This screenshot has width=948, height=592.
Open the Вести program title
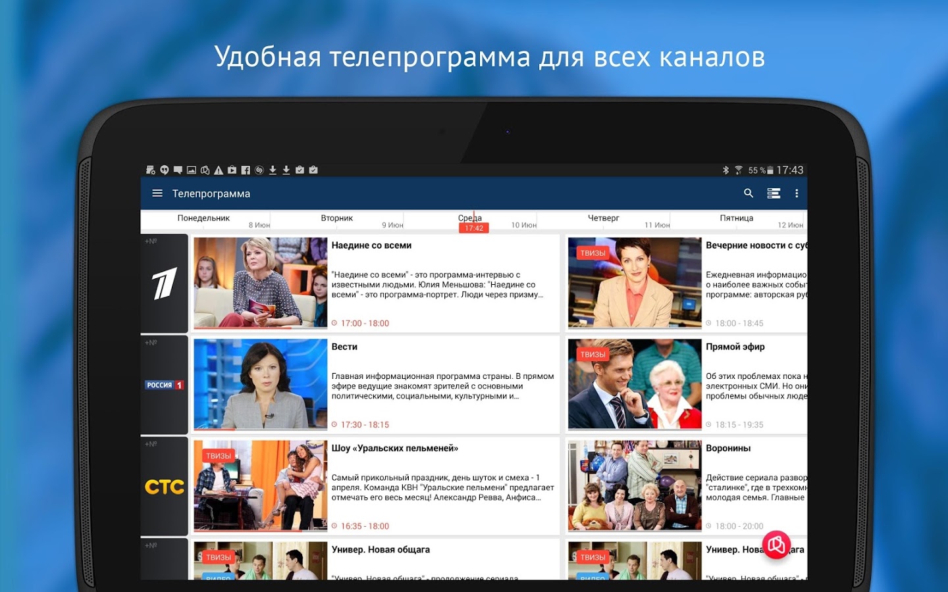point(344,347)
